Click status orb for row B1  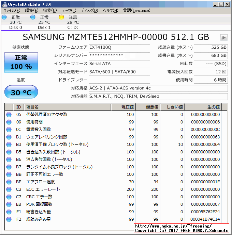click(9, 137)
